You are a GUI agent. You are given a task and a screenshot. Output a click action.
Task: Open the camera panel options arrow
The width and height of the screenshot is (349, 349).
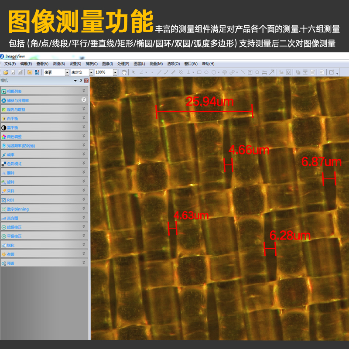coord(75,81)
